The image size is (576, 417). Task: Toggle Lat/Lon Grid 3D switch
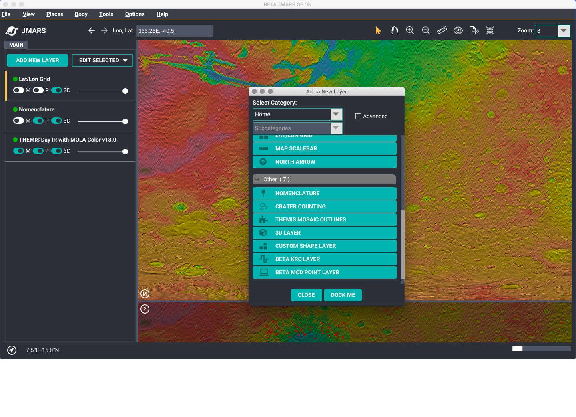point(56,90)
